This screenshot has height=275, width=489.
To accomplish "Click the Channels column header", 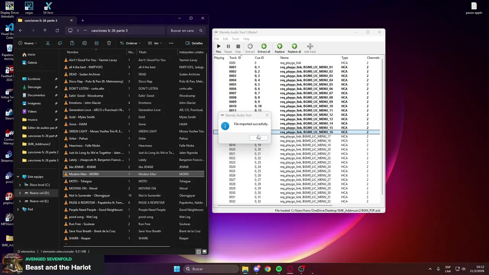I will 373,58.
